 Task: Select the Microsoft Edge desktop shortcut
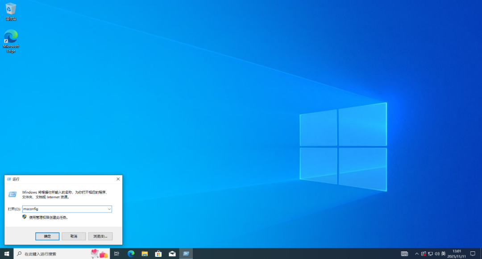[11, 41]
